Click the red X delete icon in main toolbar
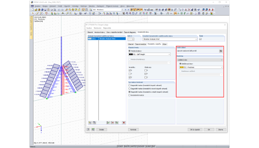 pyautogui.click(x=189, y=10)
